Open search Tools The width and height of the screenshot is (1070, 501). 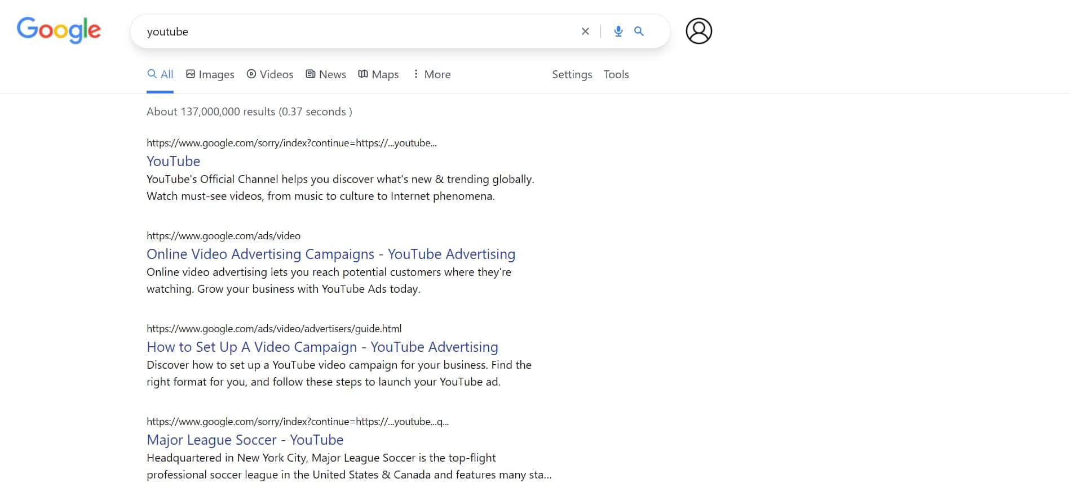click(x=616, y=74)
